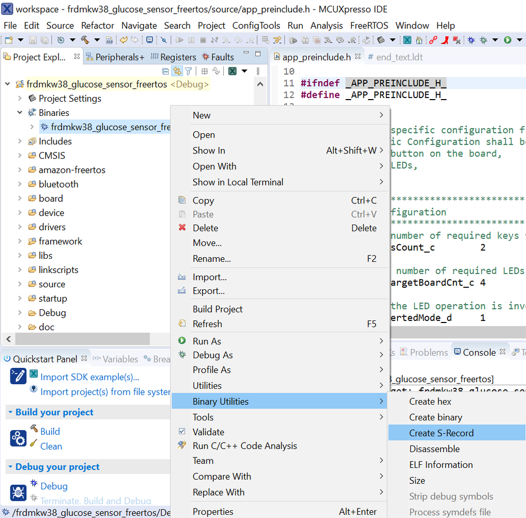Switch to the end_text.ldt editor tab
526x518 pixels.
tap(395, 57)
